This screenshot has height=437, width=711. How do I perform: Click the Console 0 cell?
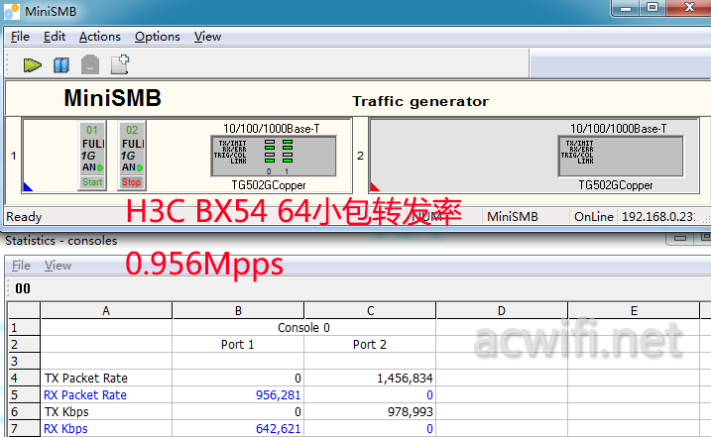303,328
